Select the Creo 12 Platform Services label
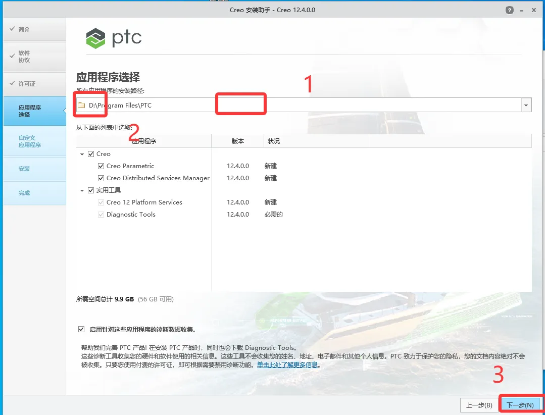Screen dimensions: 545x415 coord(144,202)
